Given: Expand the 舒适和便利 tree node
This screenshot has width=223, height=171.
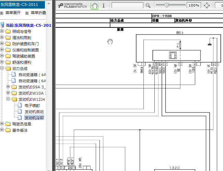Looking at the screenshot, I should 2,62.
